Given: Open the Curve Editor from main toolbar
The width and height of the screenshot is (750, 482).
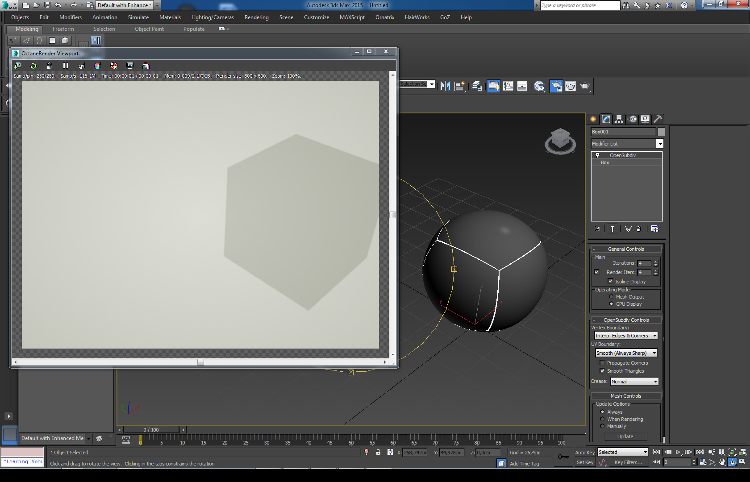Looking at the screenshot, I should (x=508, y=86).
